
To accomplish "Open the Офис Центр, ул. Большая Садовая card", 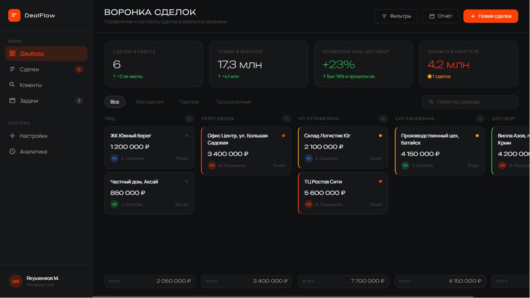I will pos(246,151).
